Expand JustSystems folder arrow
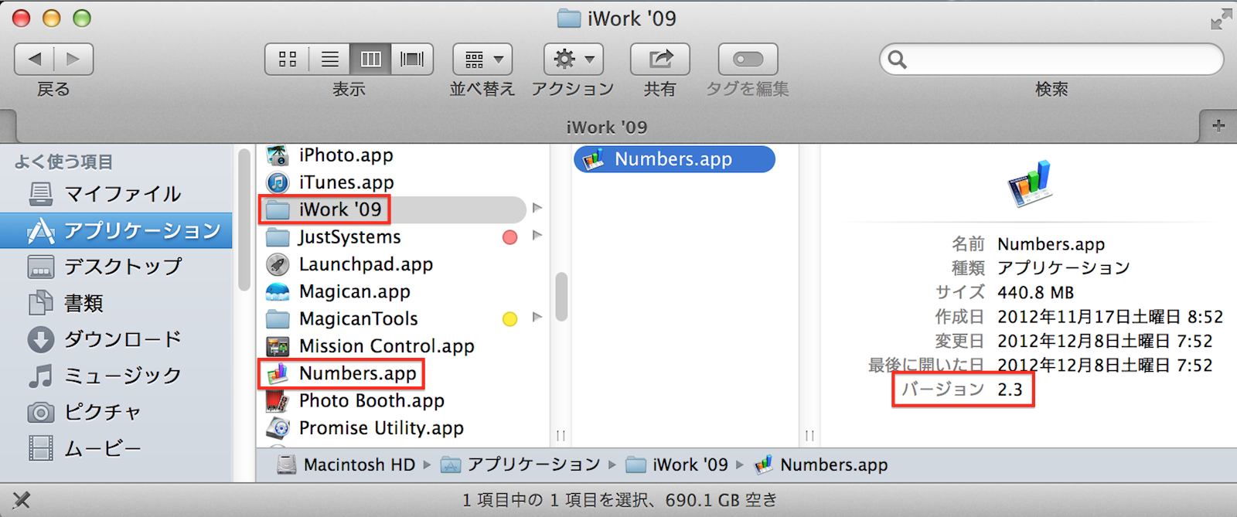The width and height of the screenshot is (1237, 517). 537,235
